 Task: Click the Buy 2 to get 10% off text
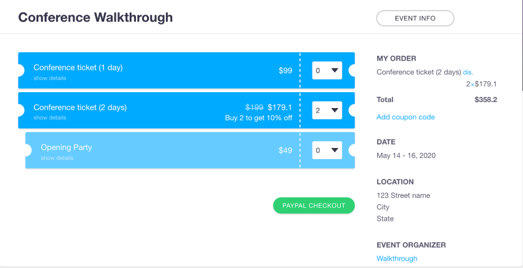pyautogui.click(x=258, y=118)
